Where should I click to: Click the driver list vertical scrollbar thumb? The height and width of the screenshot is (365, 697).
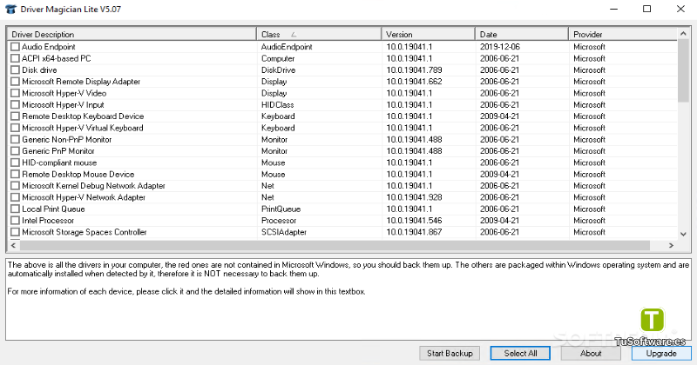683,70
